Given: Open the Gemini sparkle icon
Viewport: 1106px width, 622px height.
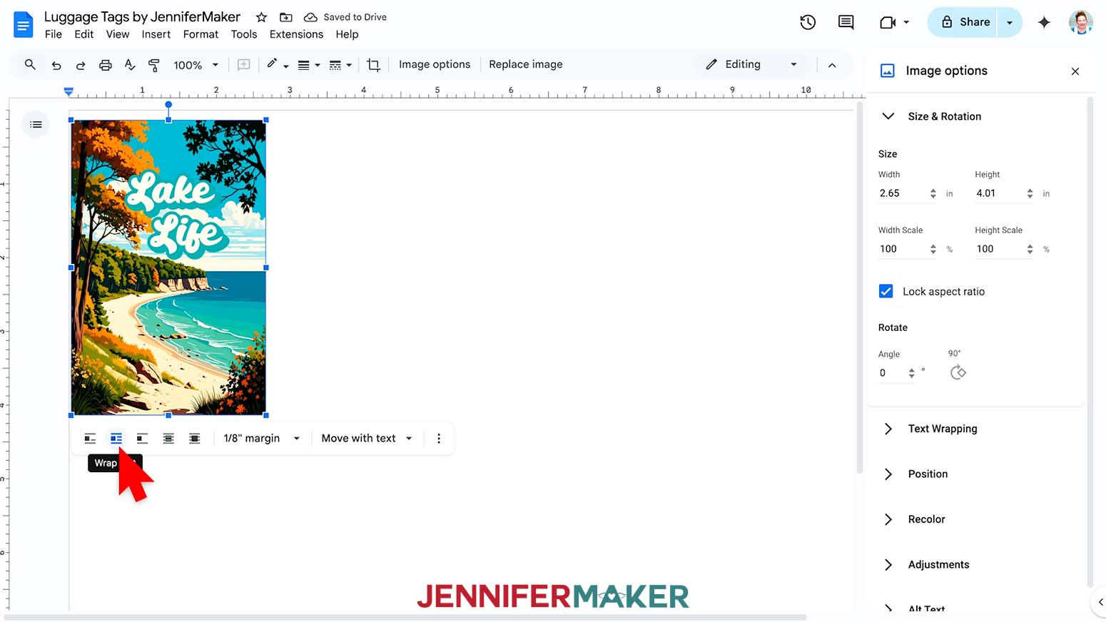Looking at the screenshot, I should click(x=1044, y=22).
